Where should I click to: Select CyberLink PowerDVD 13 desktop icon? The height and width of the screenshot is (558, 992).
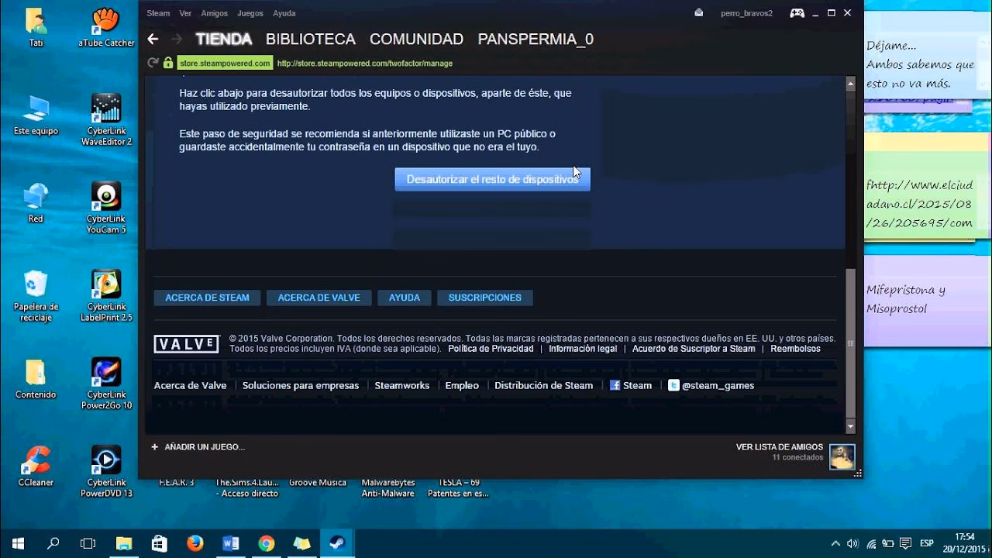(x=106, y=471)
